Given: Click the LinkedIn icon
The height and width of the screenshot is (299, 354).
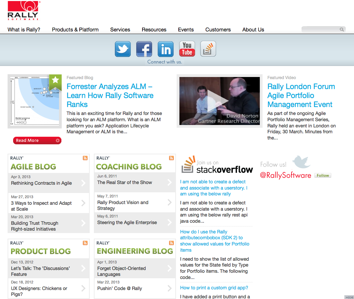Looking at the screenshot, I should pos(166,49).
